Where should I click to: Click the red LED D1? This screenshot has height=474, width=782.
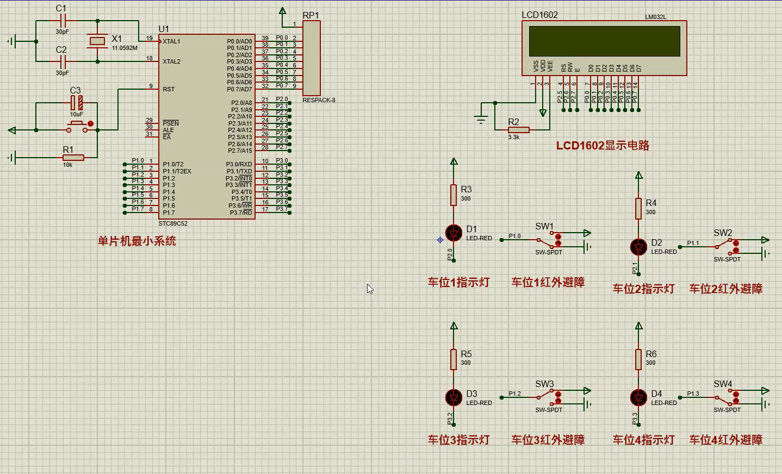454,233
